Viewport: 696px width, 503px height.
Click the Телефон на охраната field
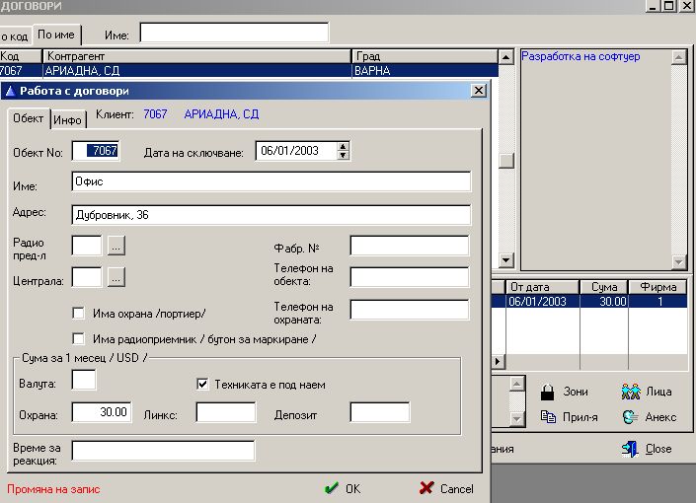point(410,310)
